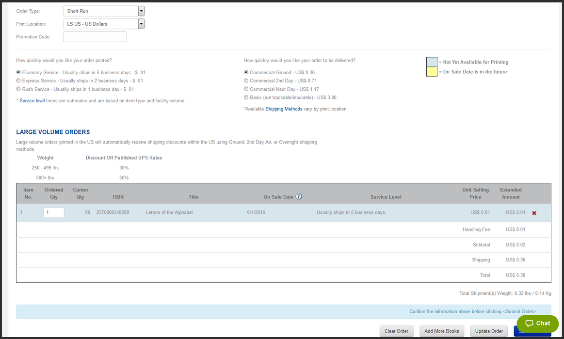Viewport: 564px width, 339px height.
Task: Choose Commercial Next Day delivery
Action: point(246,89)
